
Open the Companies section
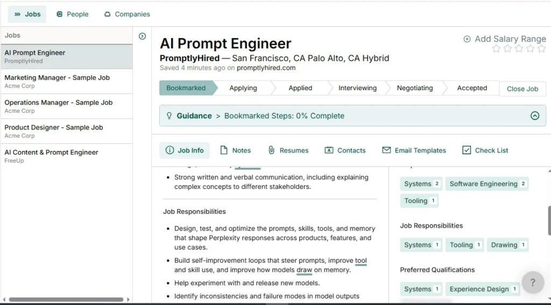point(127,14)
